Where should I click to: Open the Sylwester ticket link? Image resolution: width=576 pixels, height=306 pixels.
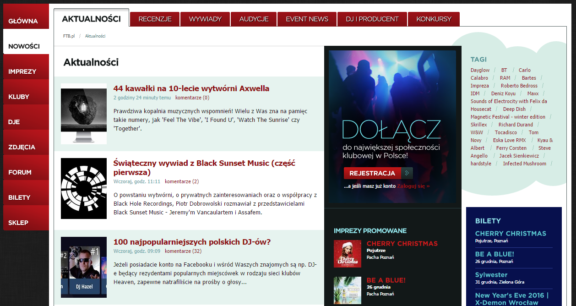click(491, 274)
